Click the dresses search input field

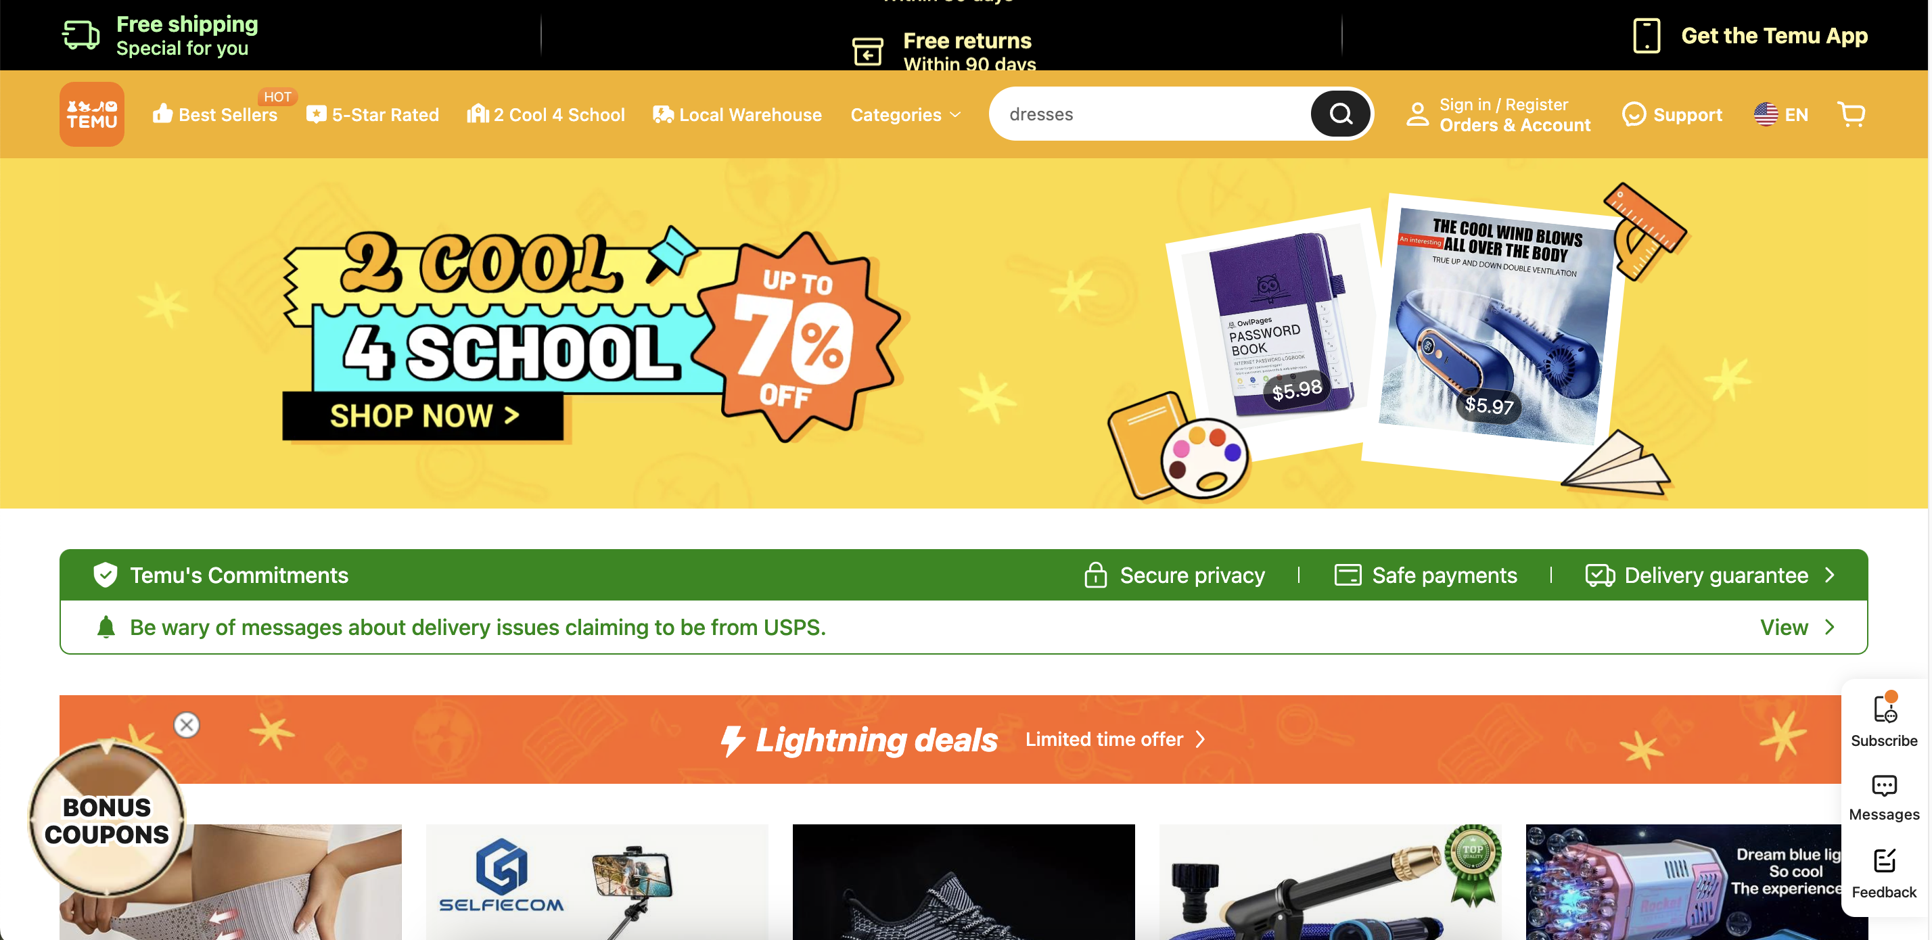[1151, 114]
